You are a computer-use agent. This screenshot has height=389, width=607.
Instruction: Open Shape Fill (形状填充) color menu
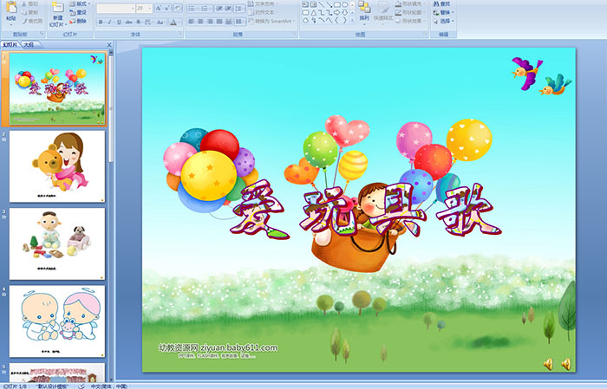click(410, 3)
